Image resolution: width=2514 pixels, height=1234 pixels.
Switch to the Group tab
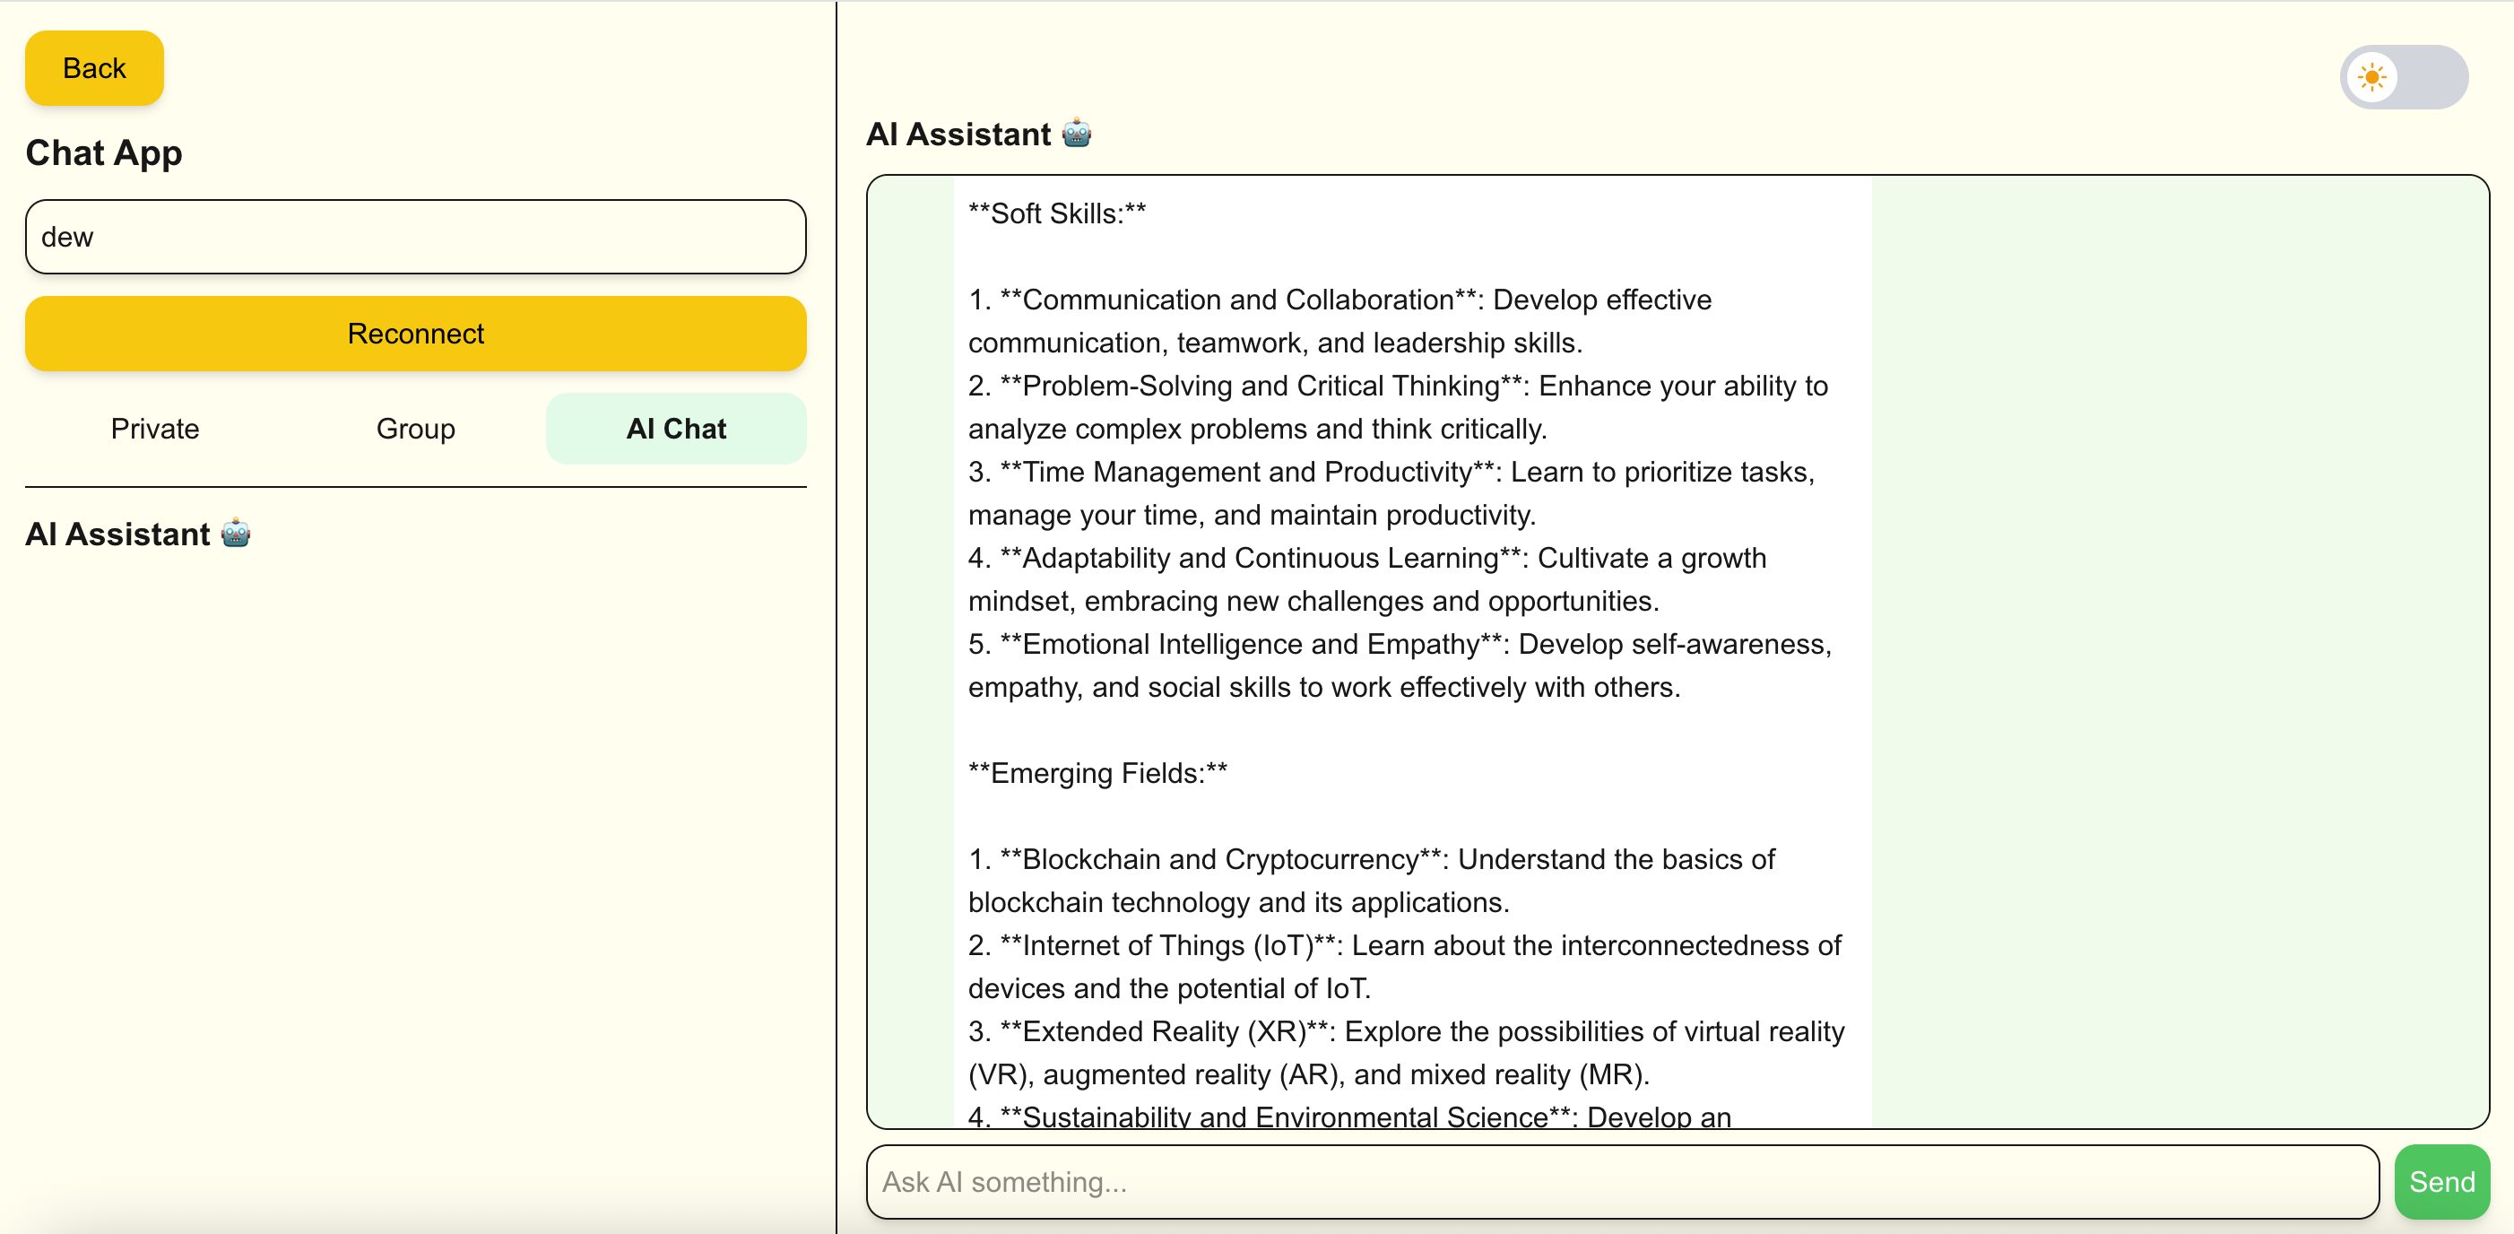coord(415,429)
